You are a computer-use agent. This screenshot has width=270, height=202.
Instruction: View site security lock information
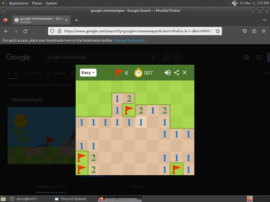[60, 31]
